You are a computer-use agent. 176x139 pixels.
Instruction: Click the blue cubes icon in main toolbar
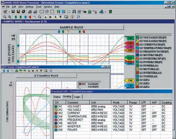pyautogui.click(x=101, y=12)
